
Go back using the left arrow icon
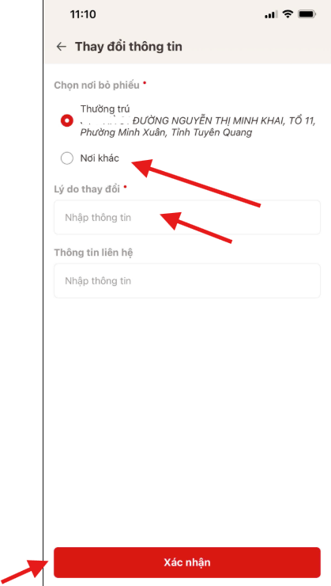61,47
